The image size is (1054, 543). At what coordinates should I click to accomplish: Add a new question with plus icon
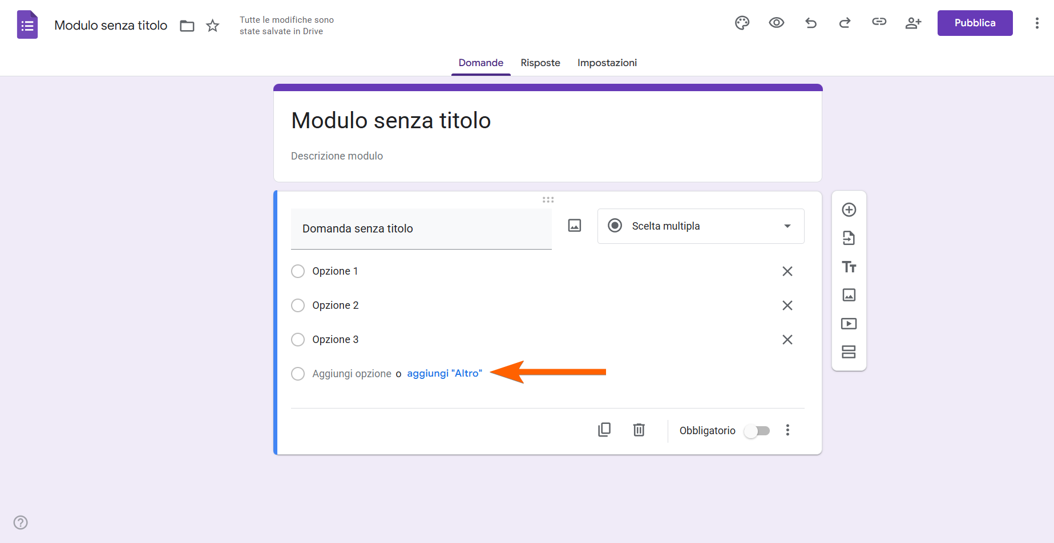(849, 210)
